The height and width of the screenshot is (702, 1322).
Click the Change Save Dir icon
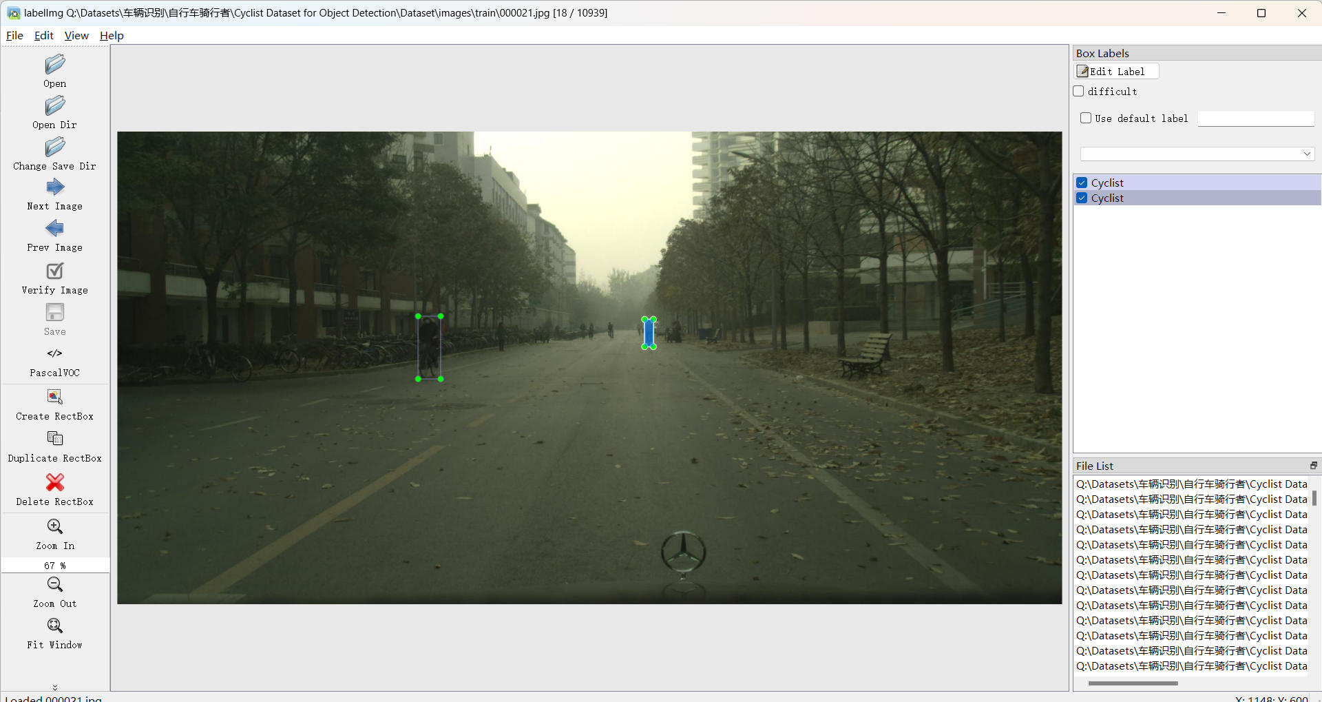point(55,147)
